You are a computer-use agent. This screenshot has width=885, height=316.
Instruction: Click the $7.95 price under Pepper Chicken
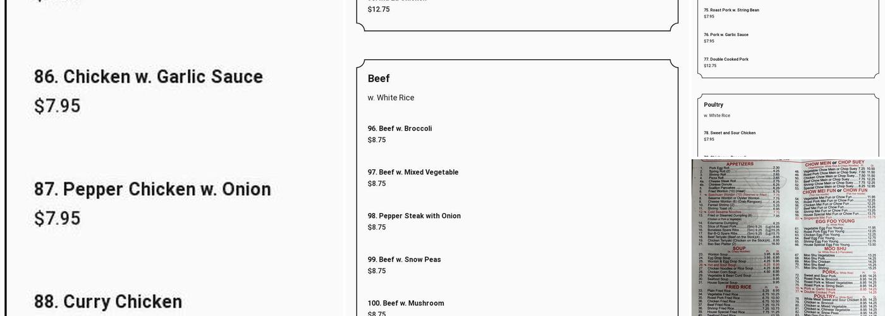pyautogui.click(x=57, y=219)
